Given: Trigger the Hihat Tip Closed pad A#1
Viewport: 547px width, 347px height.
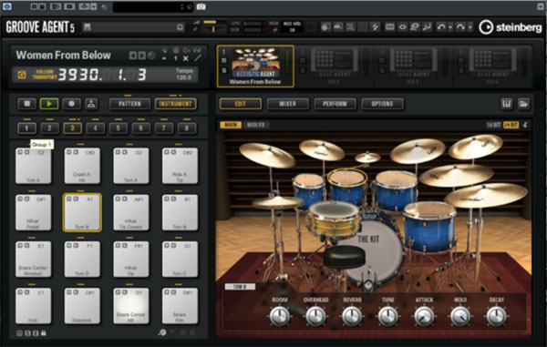Looking at the screenshot, I should (130, 212).
